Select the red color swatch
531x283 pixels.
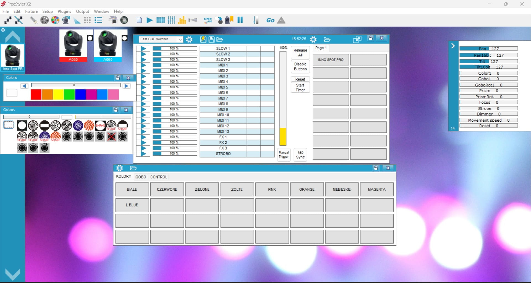click(x=36, y=95)
